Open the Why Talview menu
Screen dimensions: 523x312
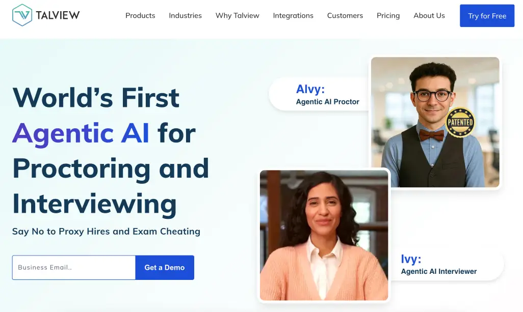tap(237, 16)
